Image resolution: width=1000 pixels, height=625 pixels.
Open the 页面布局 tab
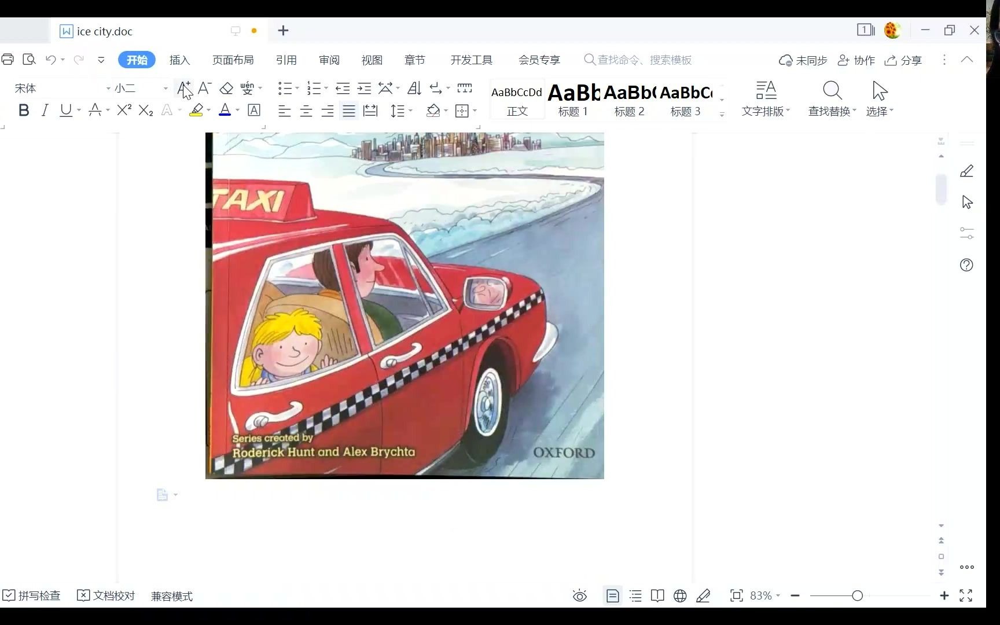click(x=233, y=60)
